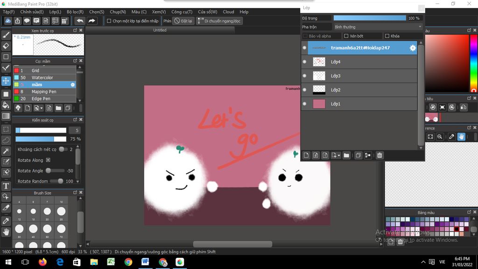Hide the tramanh6a2tt#Hoidap247 layer
The width and height of the screenshot is (478, 269).
pos(304,48)
